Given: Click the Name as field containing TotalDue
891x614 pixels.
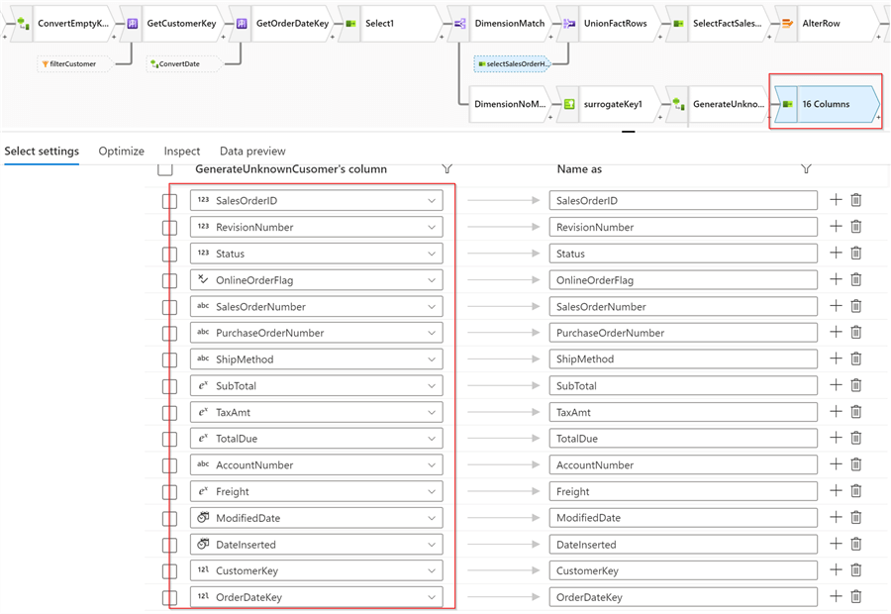Looking at the screenshot, I should tap(683, 439).
